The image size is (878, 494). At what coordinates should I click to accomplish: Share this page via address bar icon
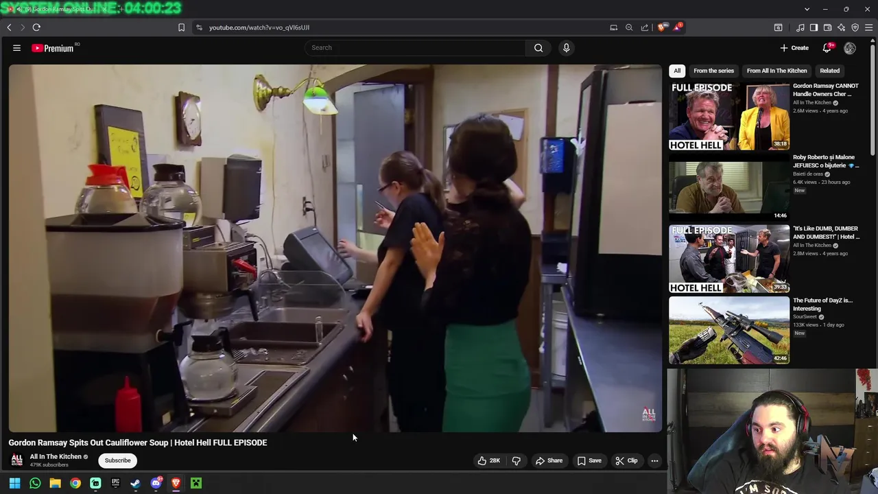coord(645,27)
